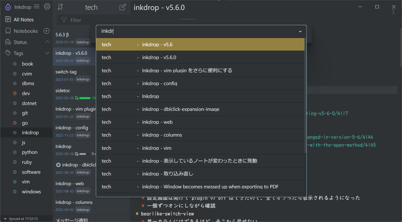
Task: Choose 'inkdrop - vim' result
Action: 200,148
